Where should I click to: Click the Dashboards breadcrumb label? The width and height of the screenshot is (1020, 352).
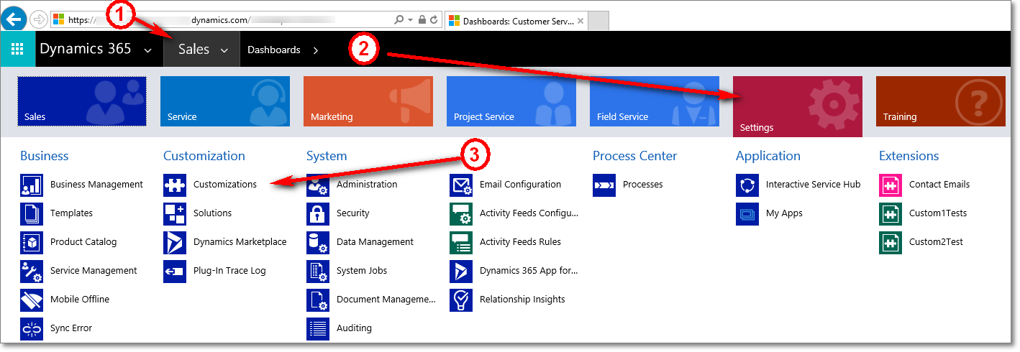click(274, 50)
